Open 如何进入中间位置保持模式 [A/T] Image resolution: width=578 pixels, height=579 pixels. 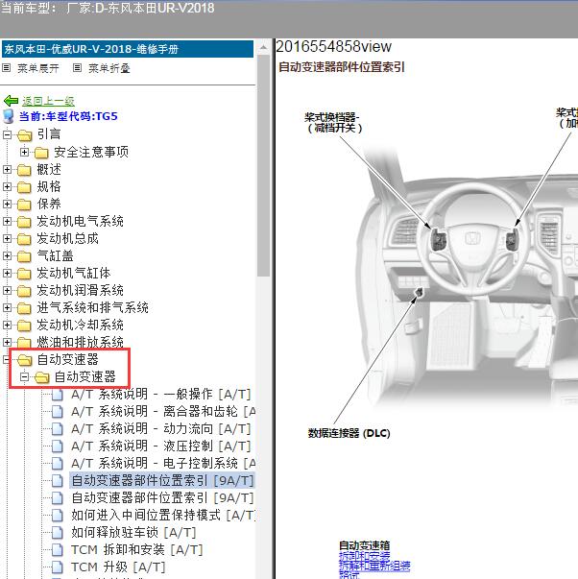tap(163, 515)
